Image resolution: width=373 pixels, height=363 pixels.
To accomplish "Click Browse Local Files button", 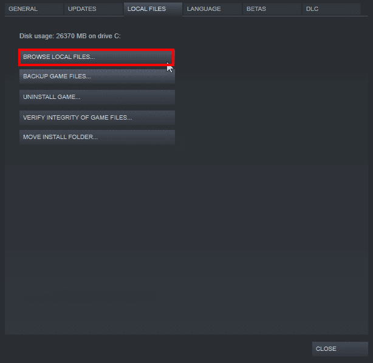I will [x=97, y=57].
